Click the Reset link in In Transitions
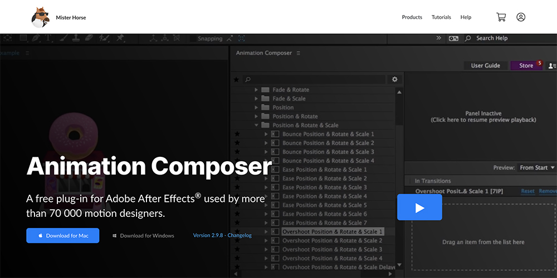Viewport: 557px width, 278px height. [x=527, y=191]
